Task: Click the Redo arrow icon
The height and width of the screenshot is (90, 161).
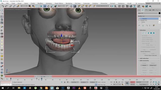Action: click(x=6, y=6)
